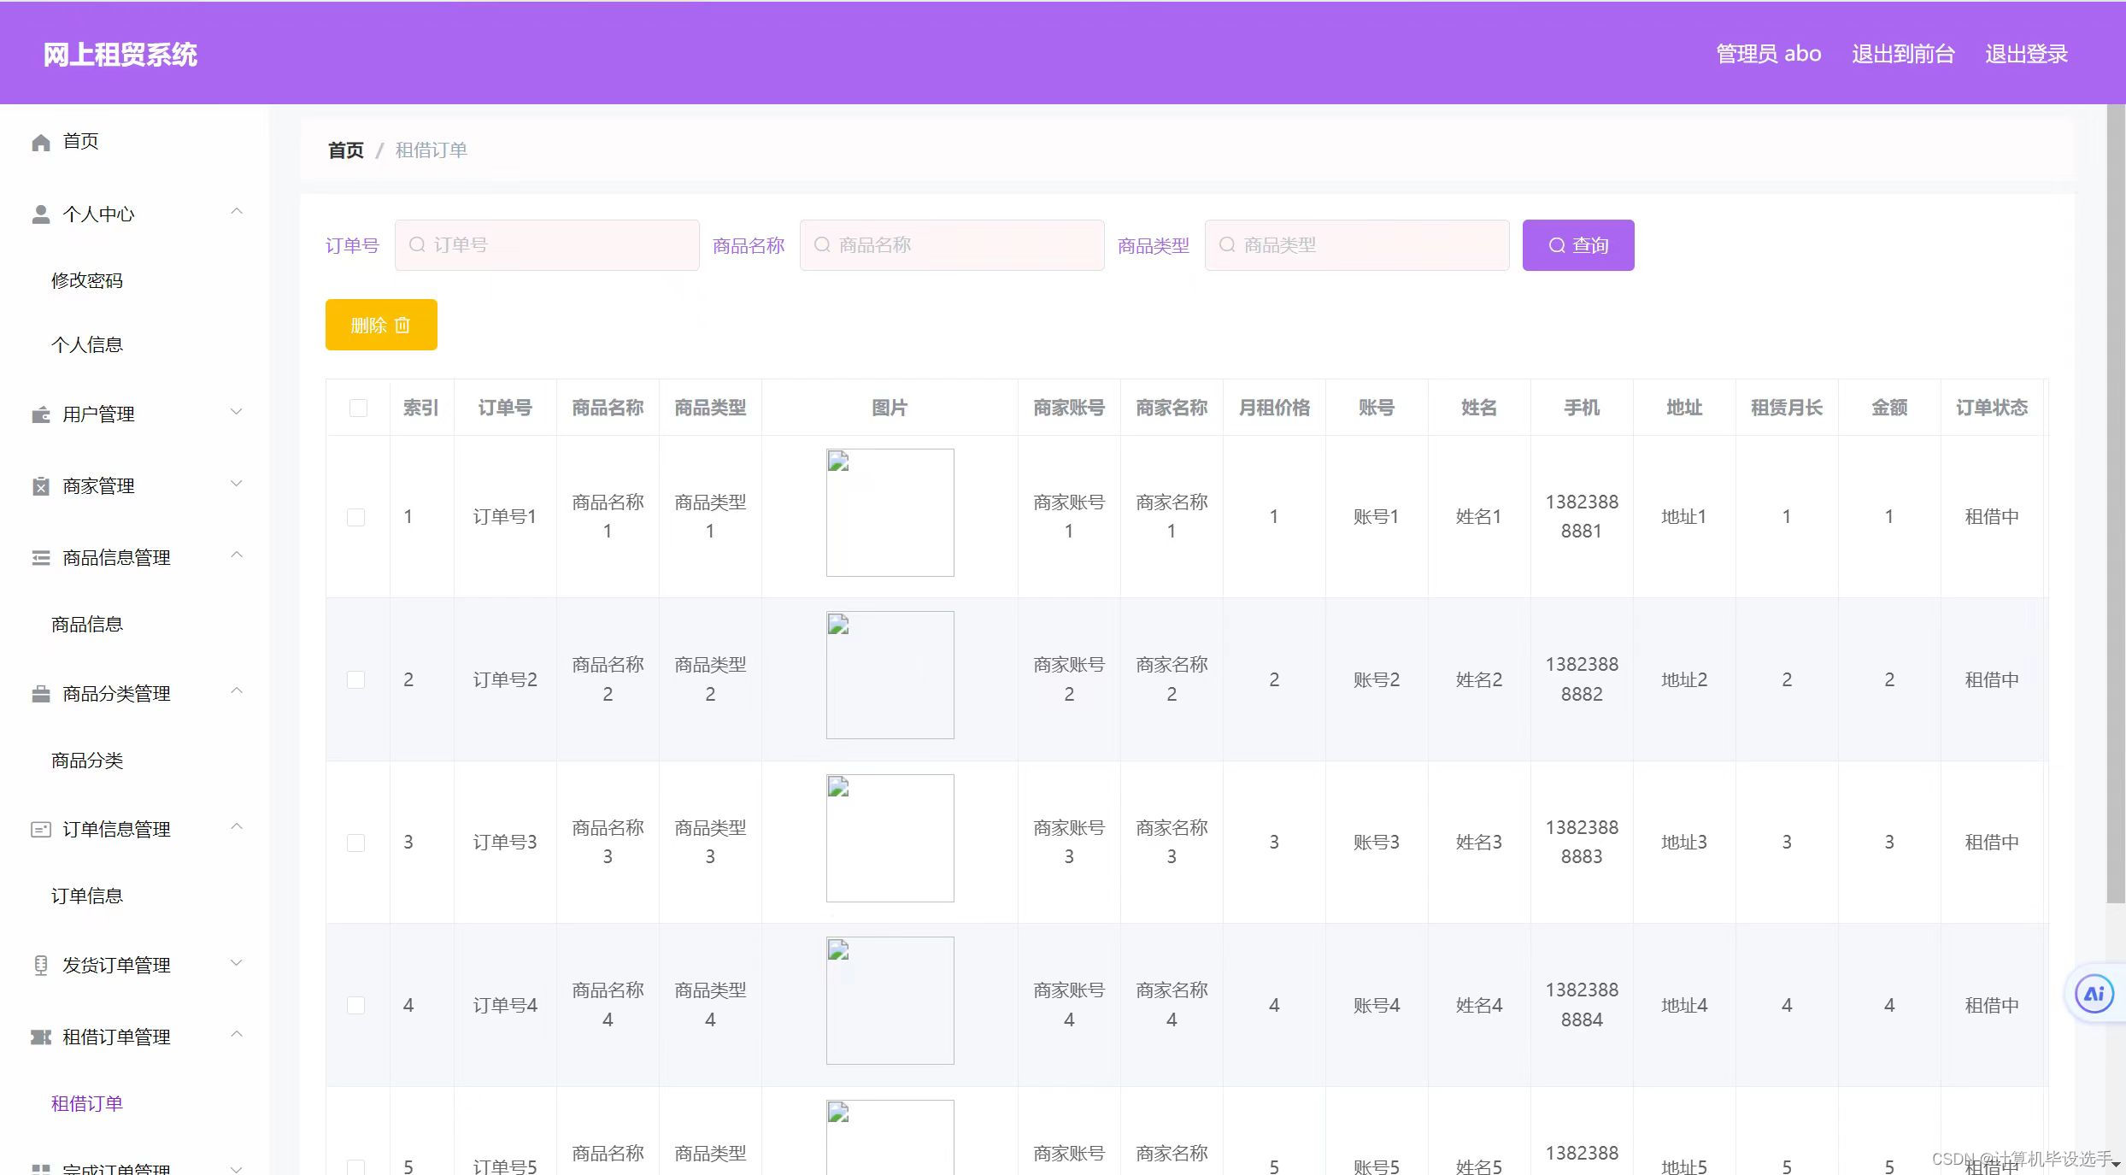The width and height of the screenshot is (2126, 1175).
Task: Click the 商品分类管理 briefcase icon
Action: pos(40,694)
